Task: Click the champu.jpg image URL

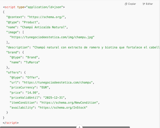Action: point(52,37)
